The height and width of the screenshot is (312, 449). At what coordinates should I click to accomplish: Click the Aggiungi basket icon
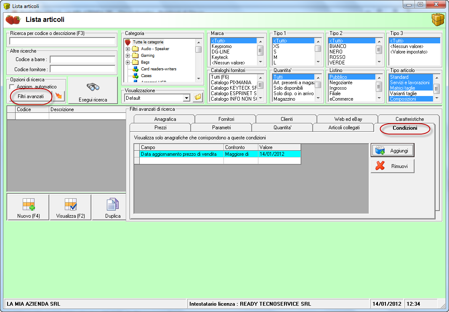tap(380, 150)
